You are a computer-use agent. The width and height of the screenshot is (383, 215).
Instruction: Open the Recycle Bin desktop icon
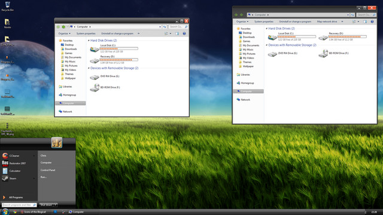pyautogui.click(x=7, y=7)
